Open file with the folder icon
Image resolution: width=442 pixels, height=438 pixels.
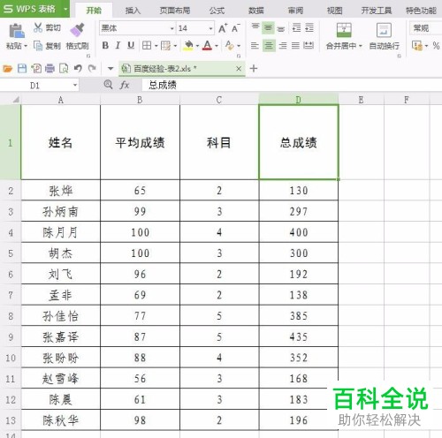pos(7,69)
